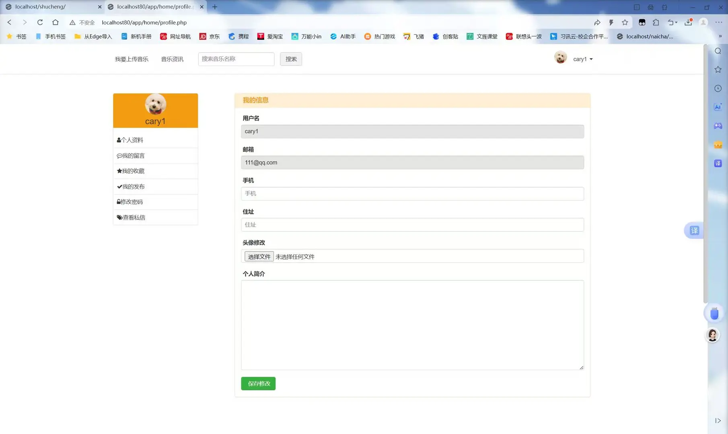Screen dimensions: 728x434
Task: Open the browser sidebar search icon
Action: pos(718,51)
